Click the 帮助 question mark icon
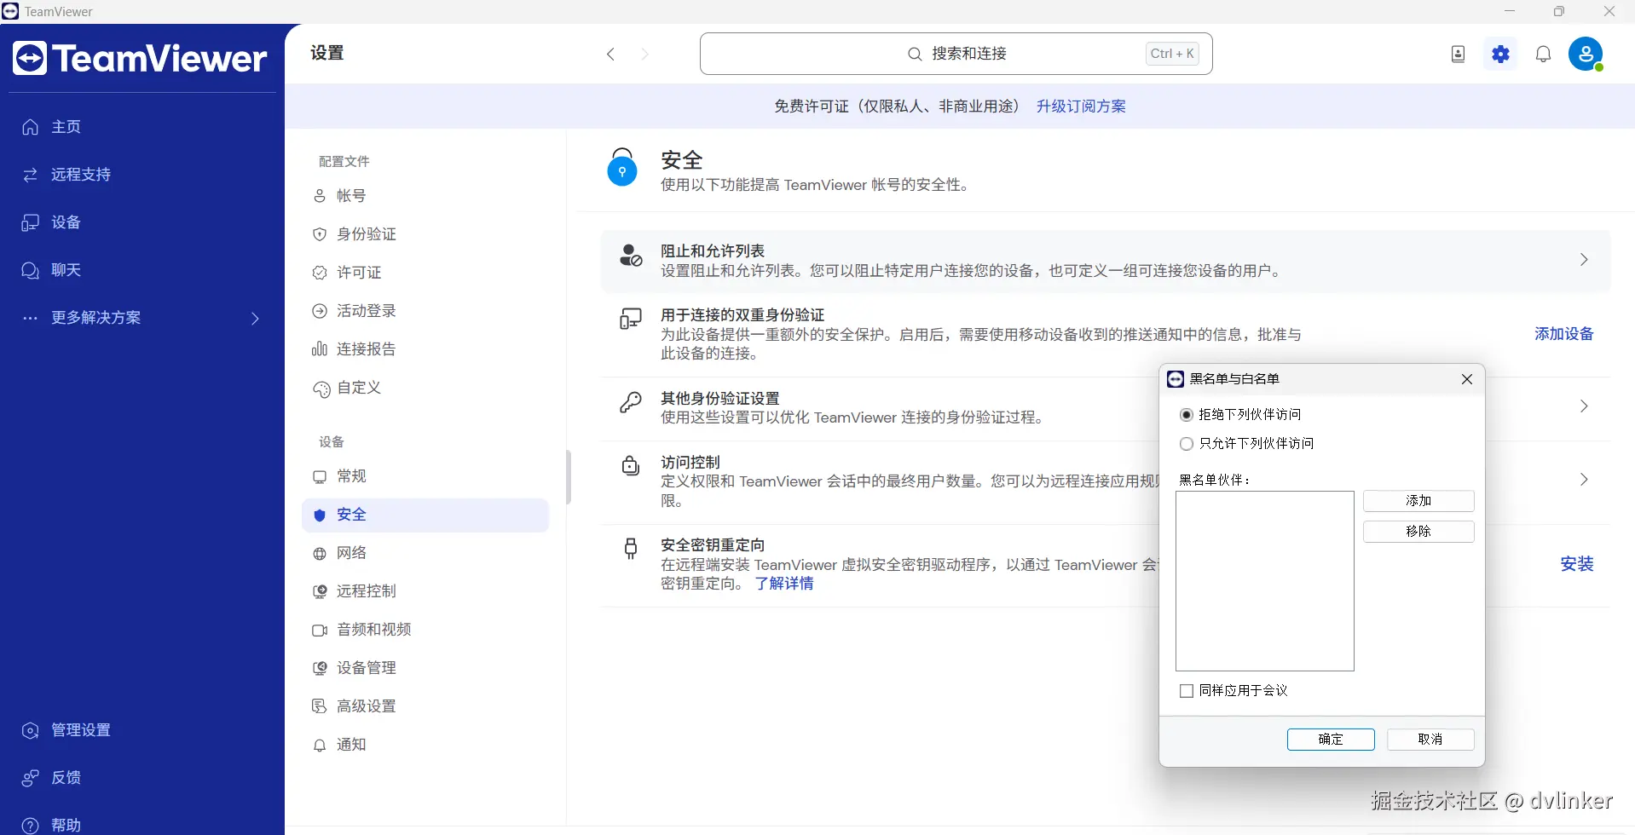 click(31, 826)
